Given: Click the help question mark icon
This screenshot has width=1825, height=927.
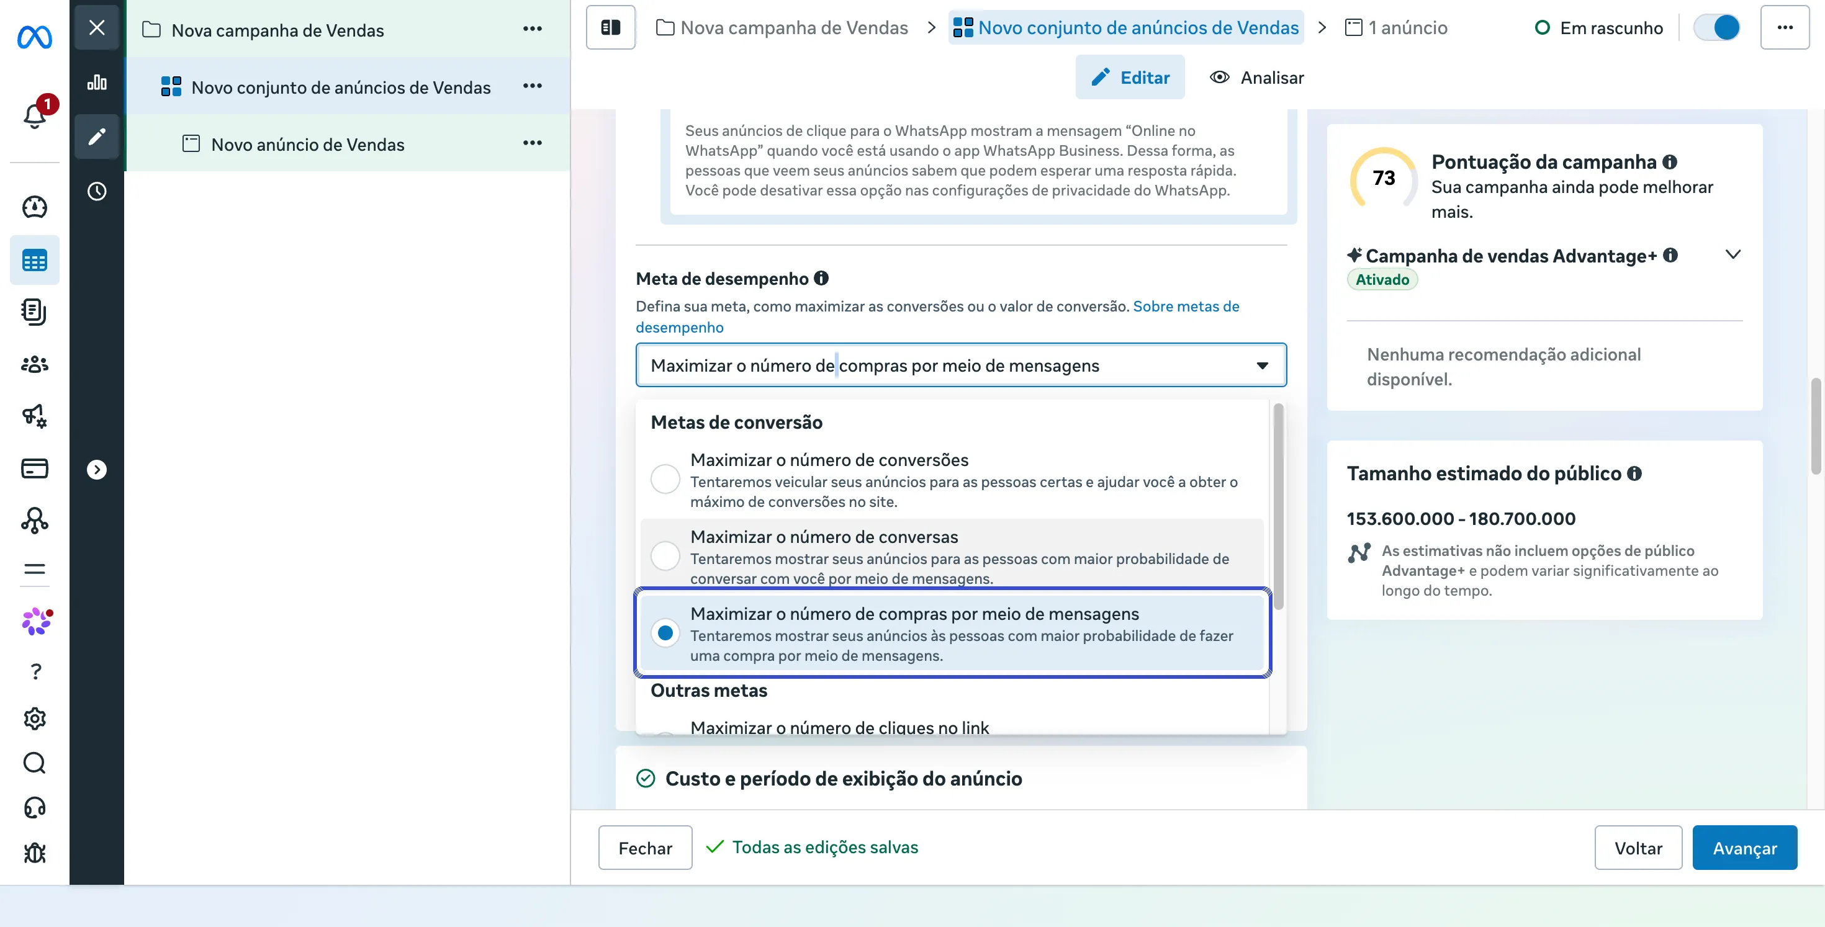Looking at the screenshot, I should [x=35, y=671].
